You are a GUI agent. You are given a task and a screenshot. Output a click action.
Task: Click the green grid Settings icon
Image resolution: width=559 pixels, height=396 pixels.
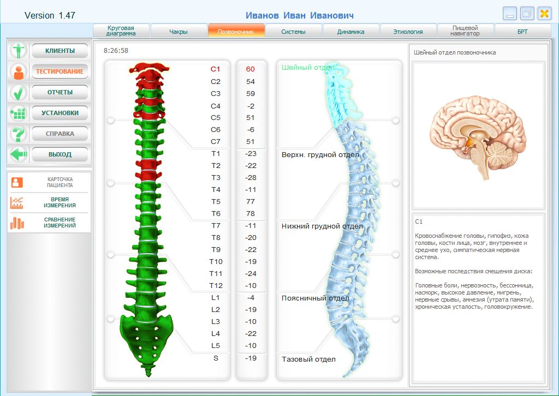[19, 113]
